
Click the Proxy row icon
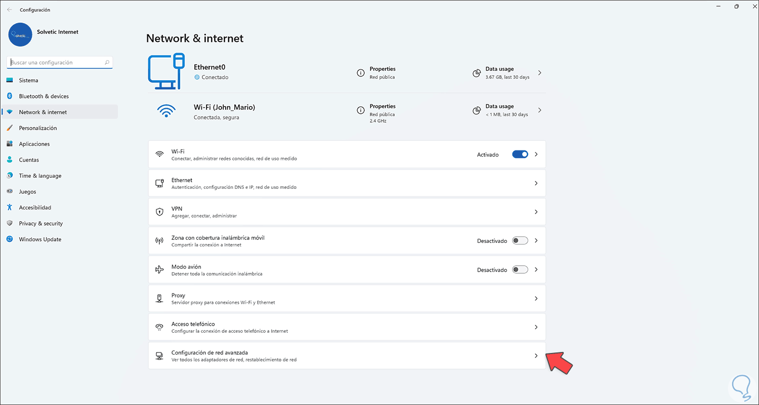(x=159, y=298)
